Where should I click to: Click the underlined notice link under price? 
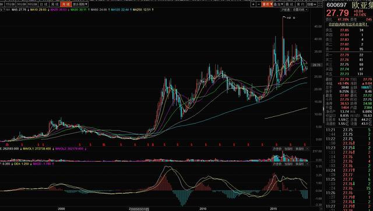pos(349,24)
